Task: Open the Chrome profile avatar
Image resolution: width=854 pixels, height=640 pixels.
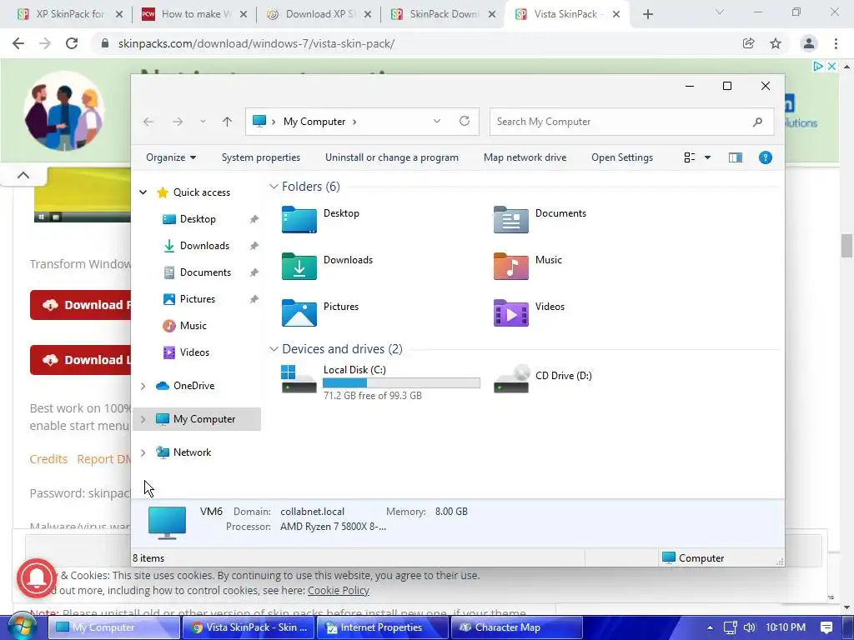Action: click(809, 43)
